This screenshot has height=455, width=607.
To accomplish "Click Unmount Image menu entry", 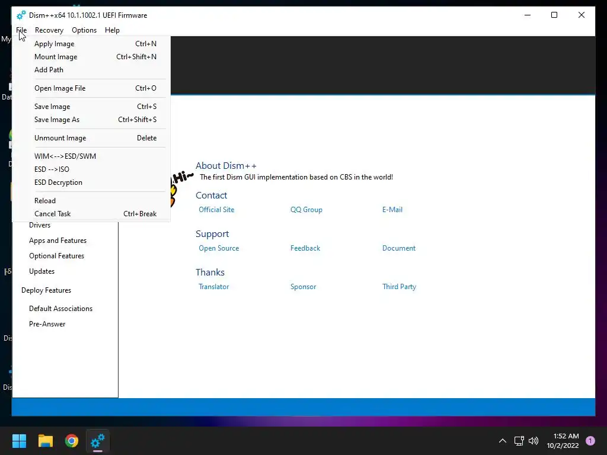I will point(91,138).
